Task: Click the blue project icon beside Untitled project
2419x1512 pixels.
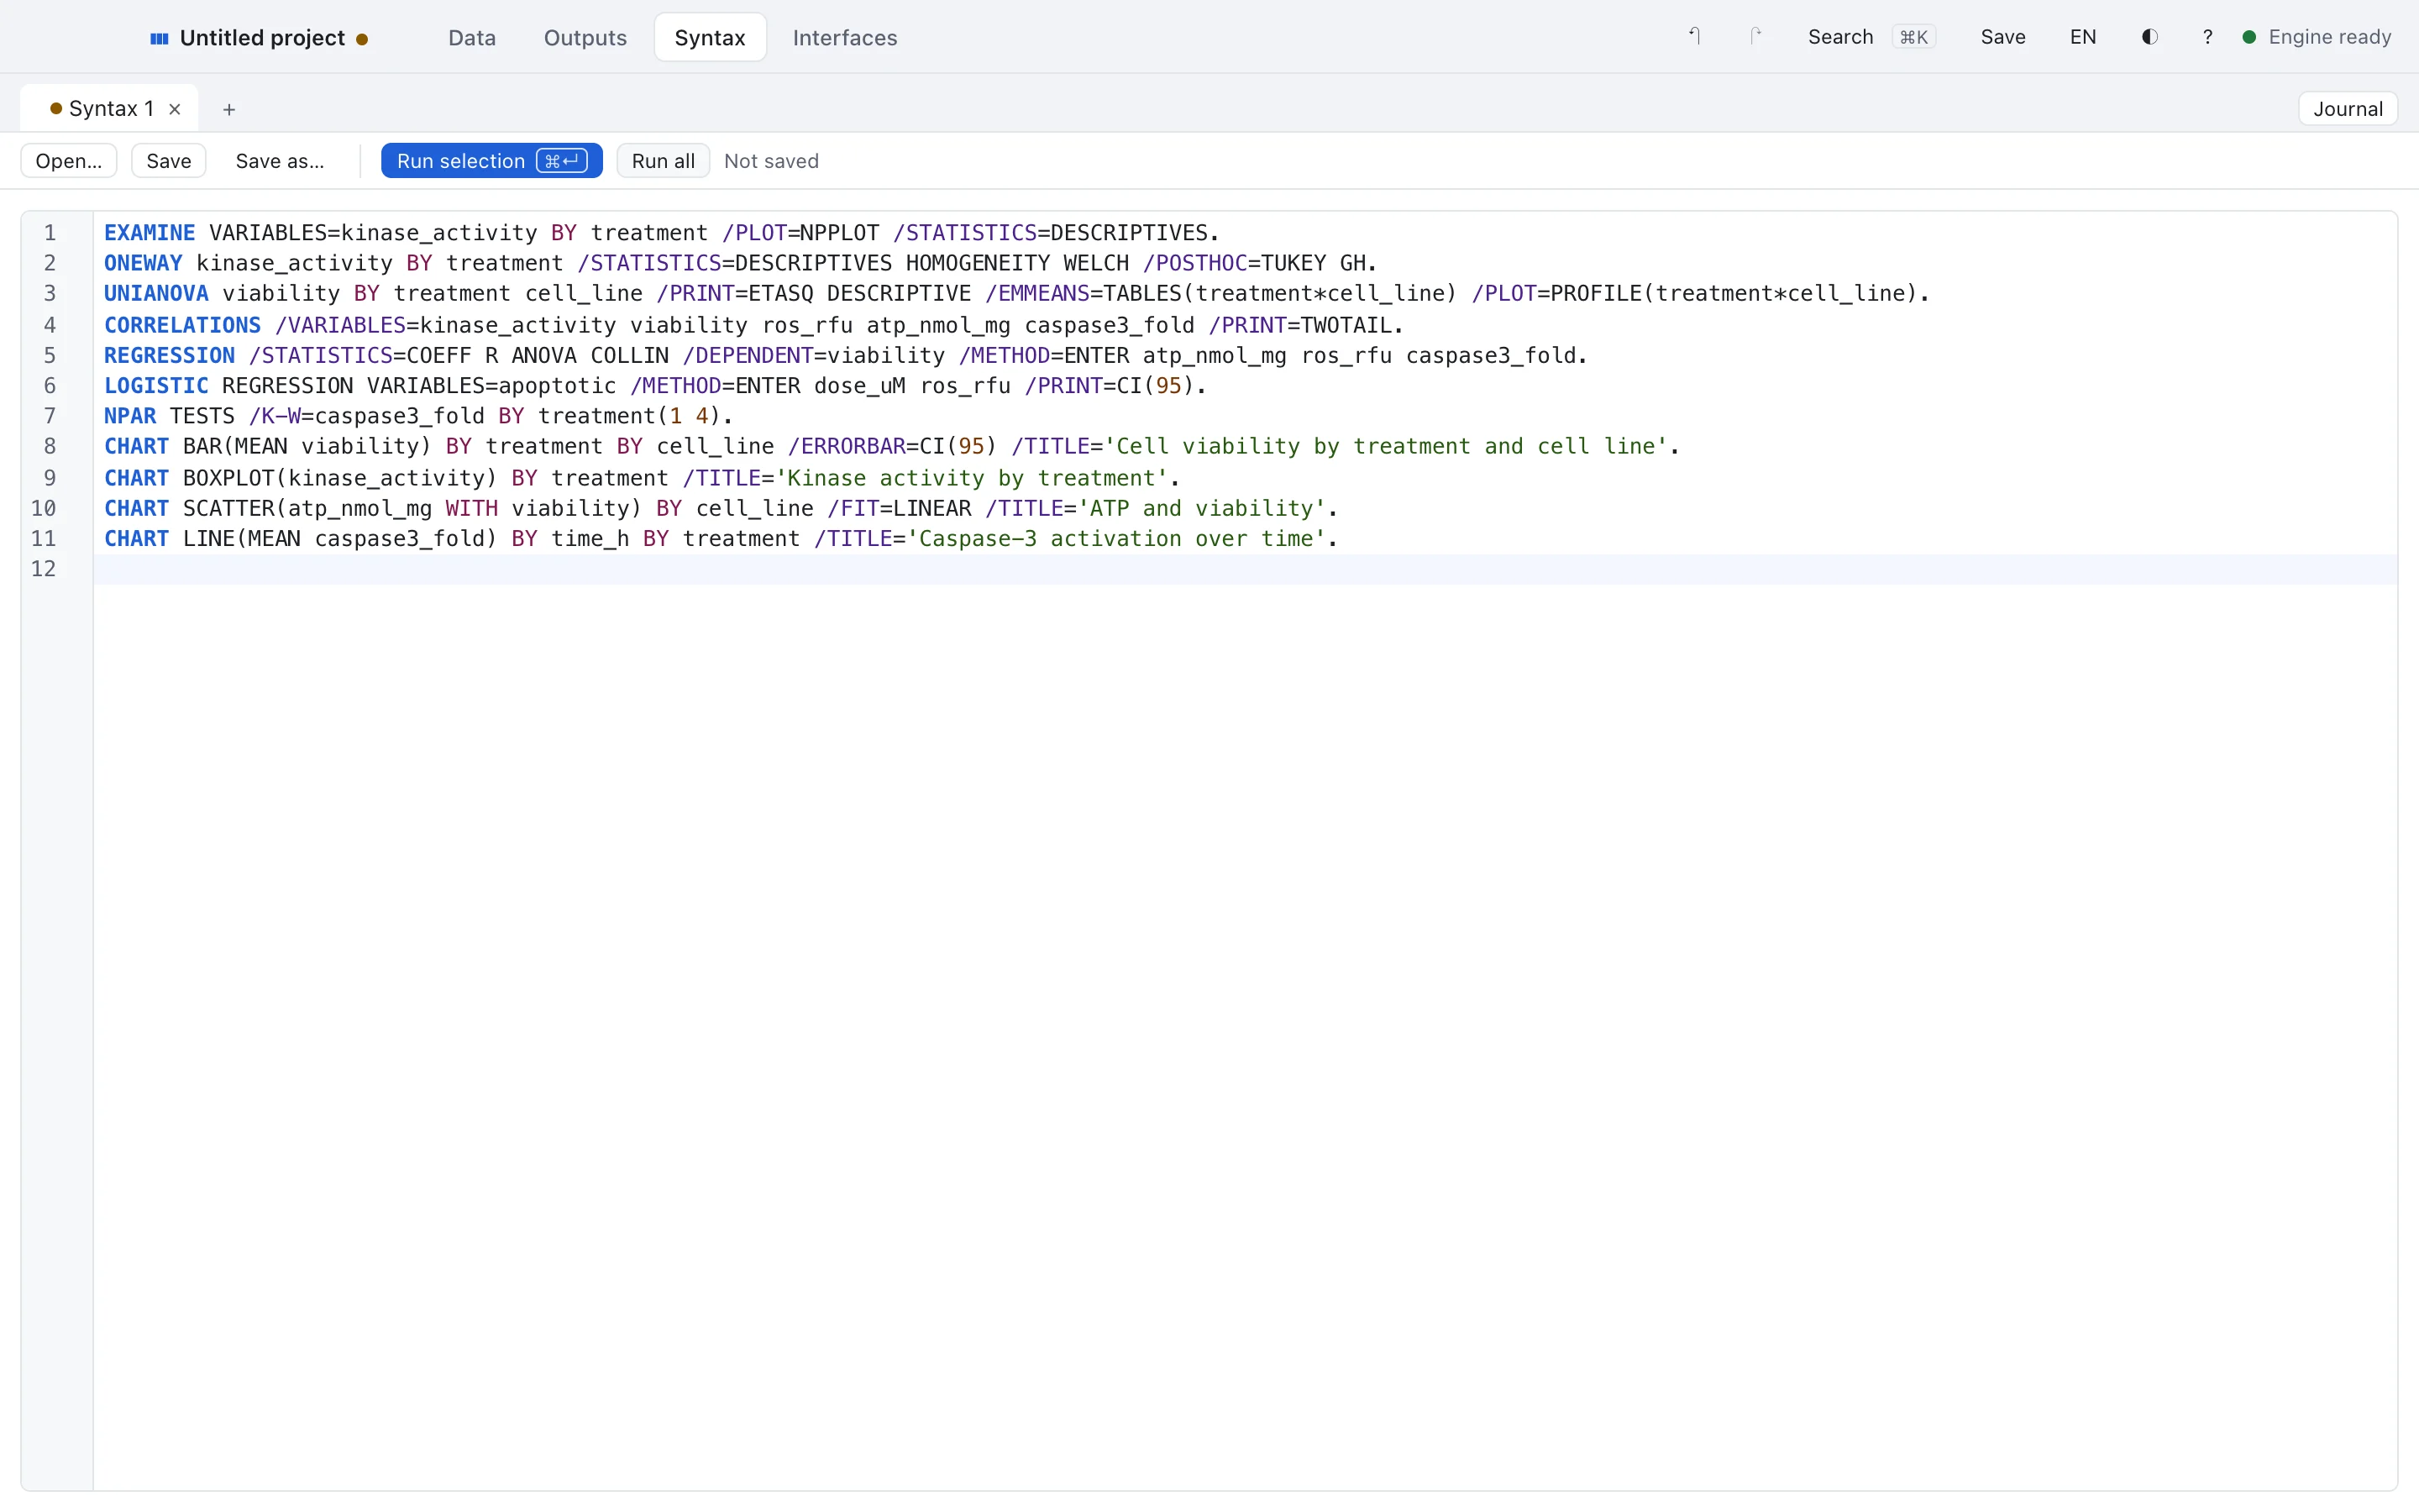Action: tap(159, 38)
